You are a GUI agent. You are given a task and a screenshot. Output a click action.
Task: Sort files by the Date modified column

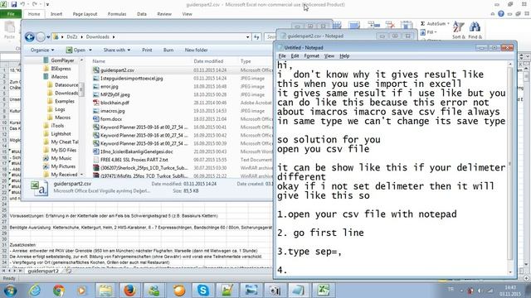[x=208, y=61]
